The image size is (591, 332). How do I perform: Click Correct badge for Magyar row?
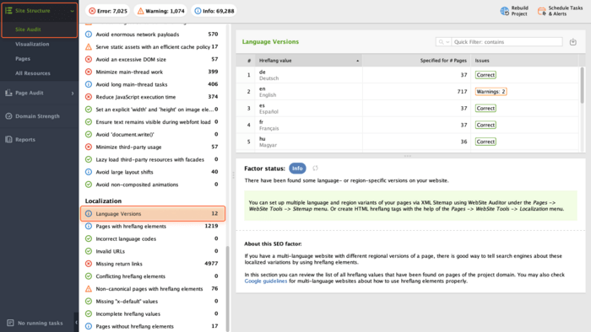pos(485,142)
